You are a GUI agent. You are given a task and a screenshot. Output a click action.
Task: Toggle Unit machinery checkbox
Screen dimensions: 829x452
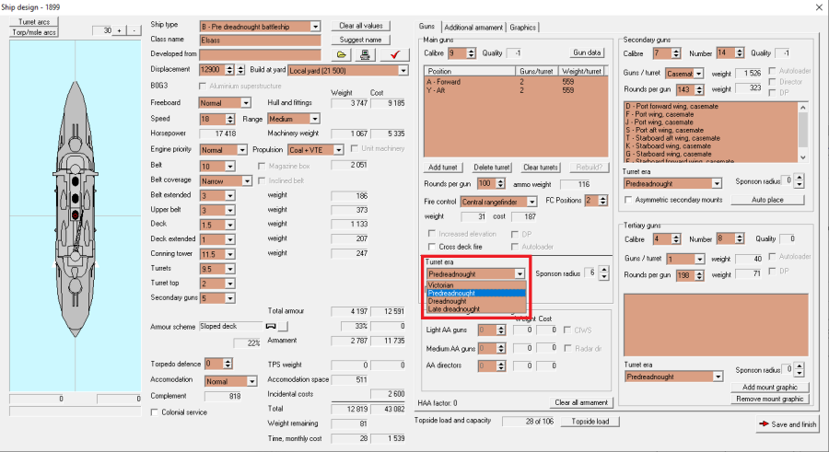pyautogui.click(x=355, y=148)
